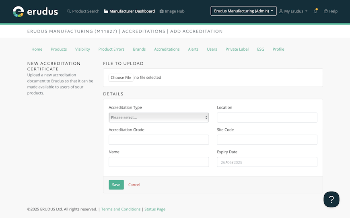
Task: Click the Expiry Date field
Action: tap(267, 162)
